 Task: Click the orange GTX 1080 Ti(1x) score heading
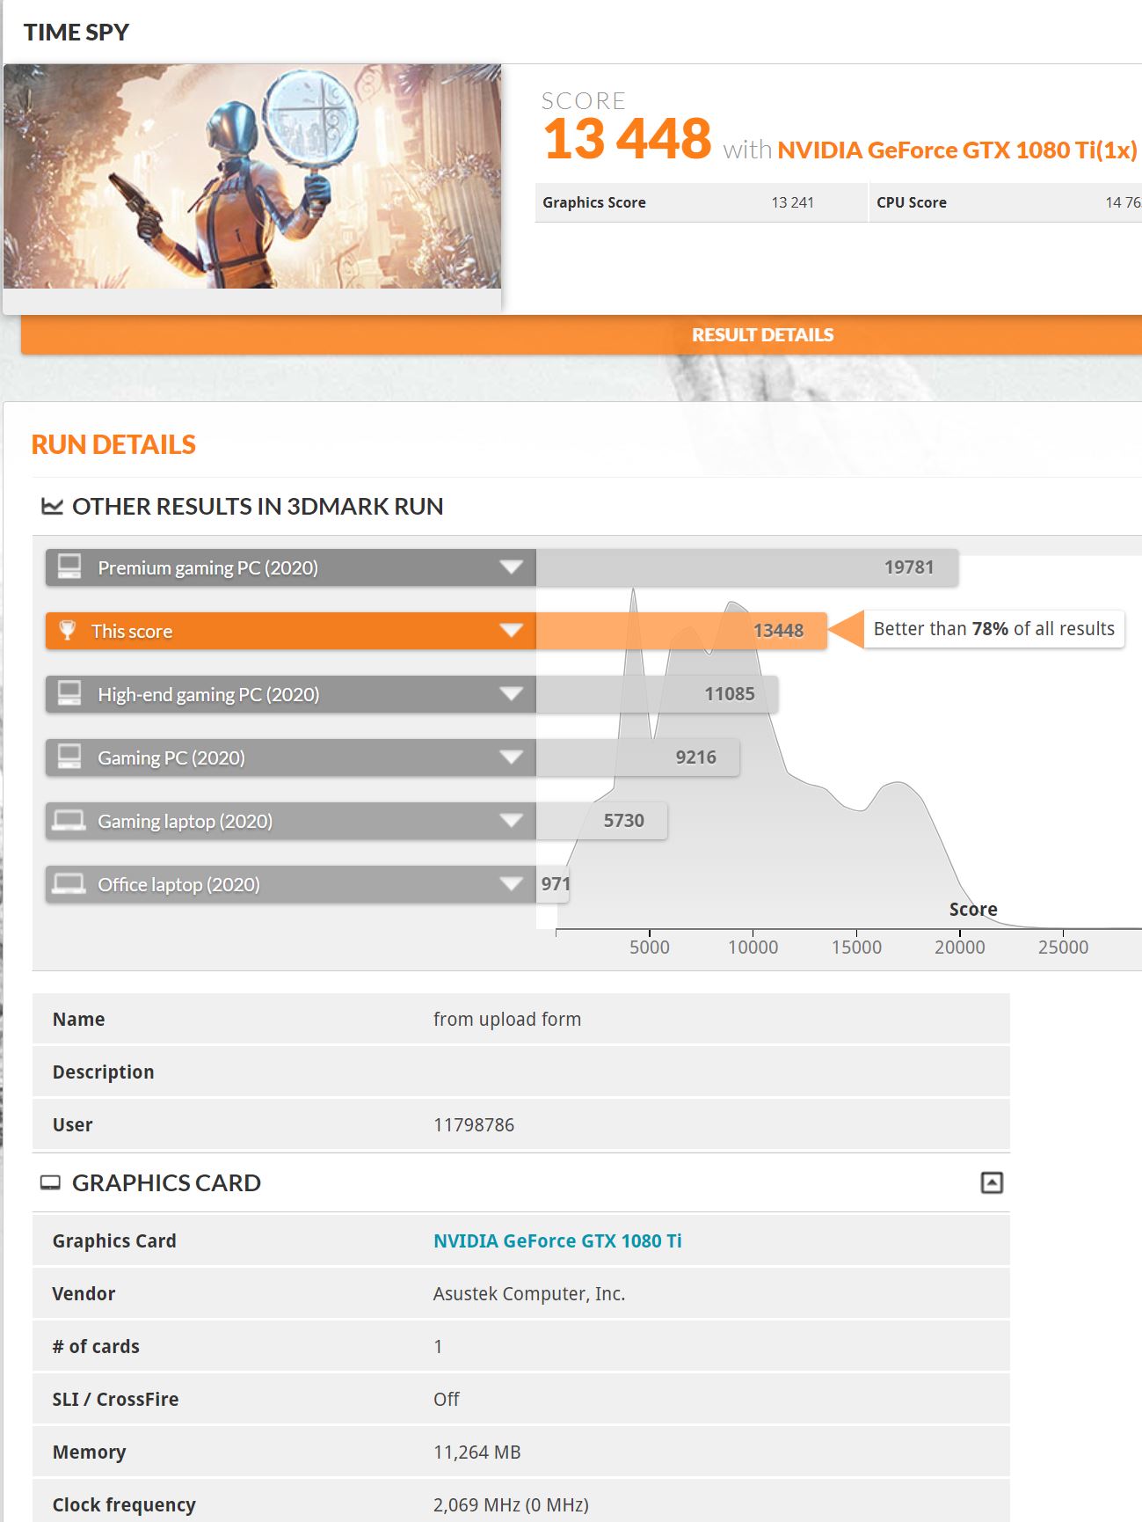[957, 150]
